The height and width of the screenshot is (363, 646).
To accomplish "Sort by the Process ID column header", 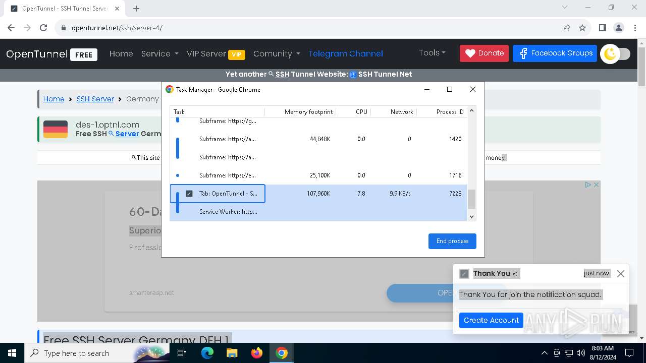I will click(x=442, y=111).
